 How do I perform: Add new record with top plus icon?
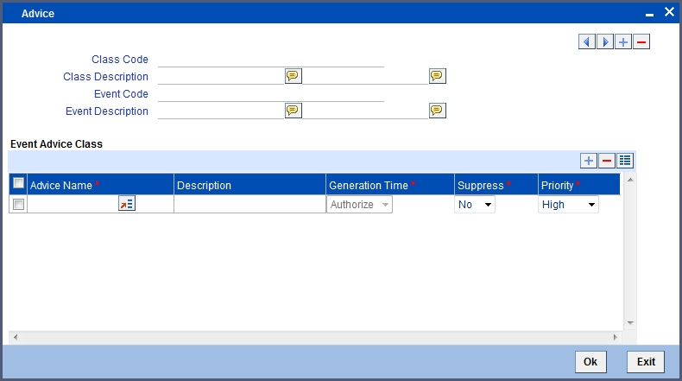(x=623, y=41)
